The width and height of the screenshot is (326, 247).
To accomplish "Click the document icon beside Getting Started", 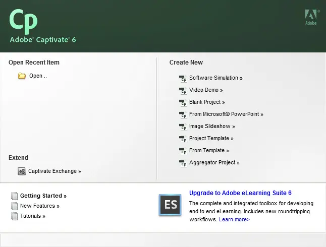I will [x=14, y=196].
